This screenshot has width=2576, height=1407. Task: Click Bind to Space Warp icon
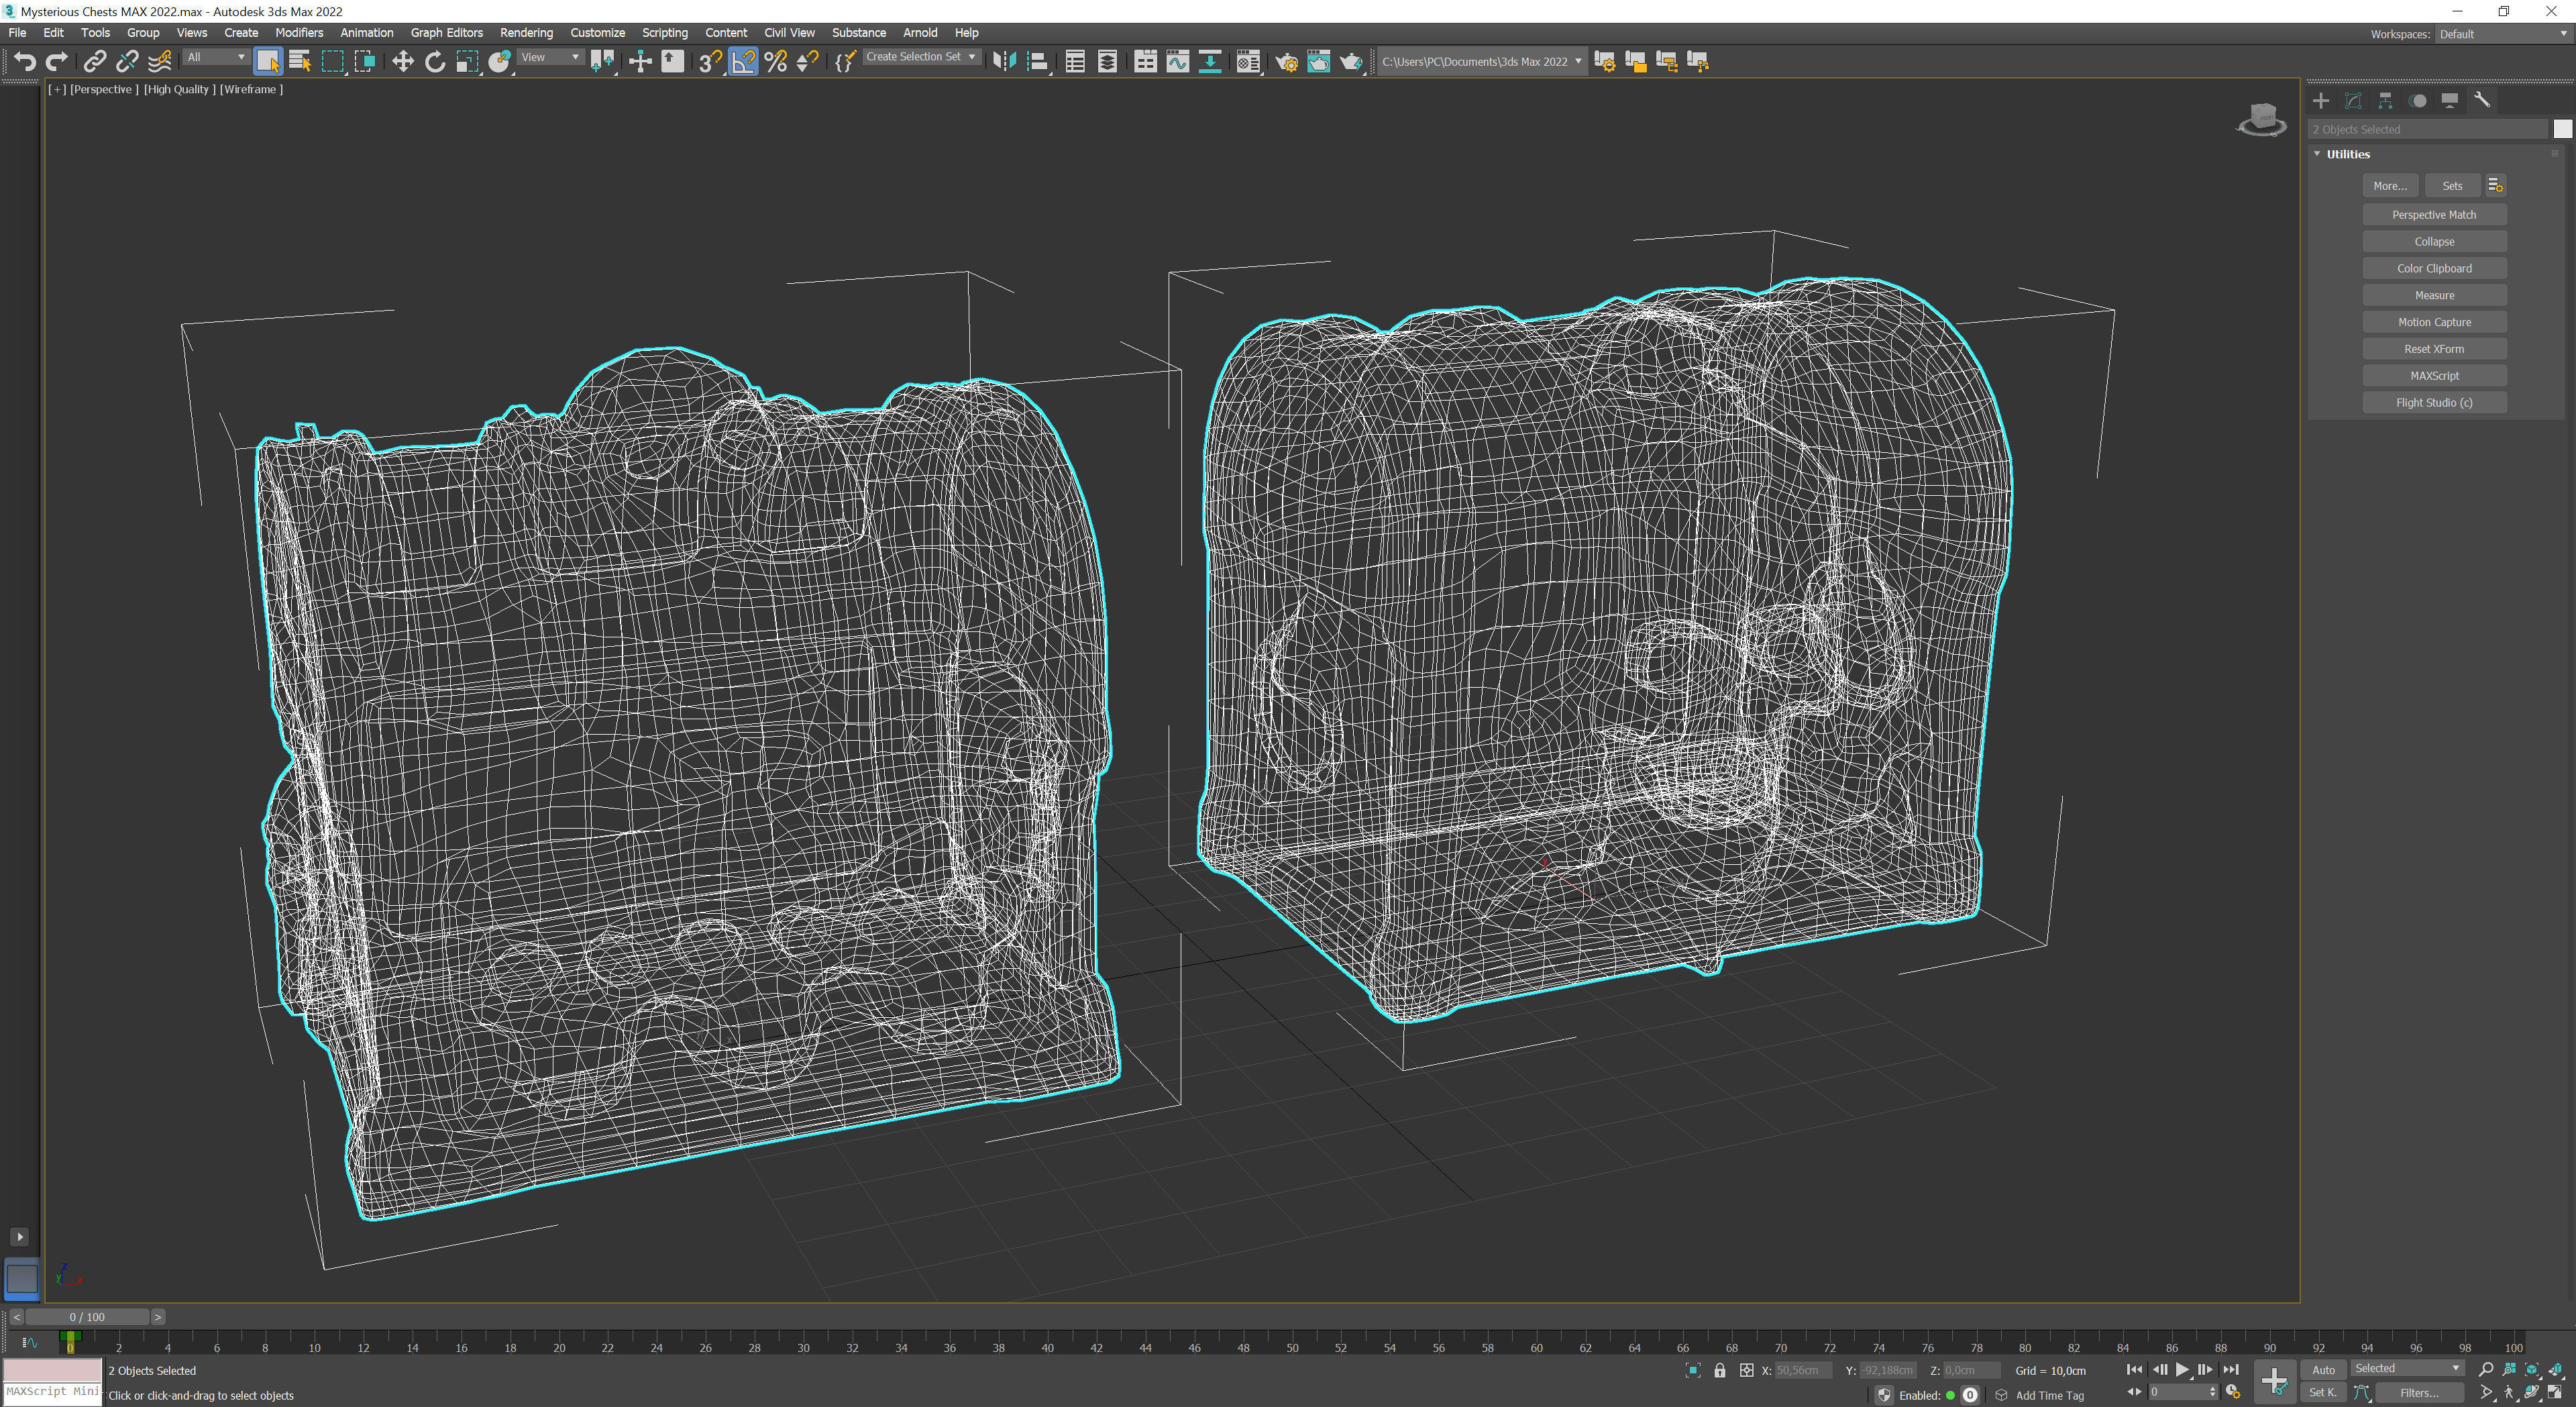point(160,62)
